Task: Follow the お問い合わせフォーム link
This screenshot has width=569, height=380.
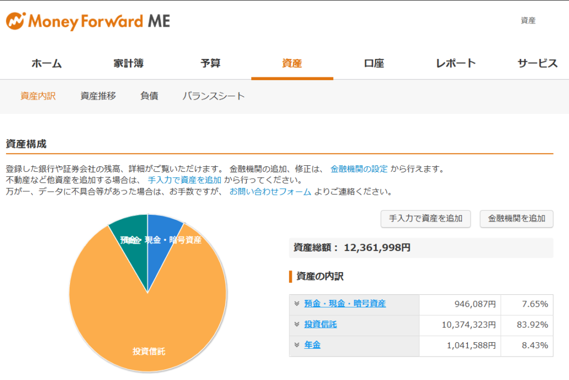Action: click(x=270, y=192)
